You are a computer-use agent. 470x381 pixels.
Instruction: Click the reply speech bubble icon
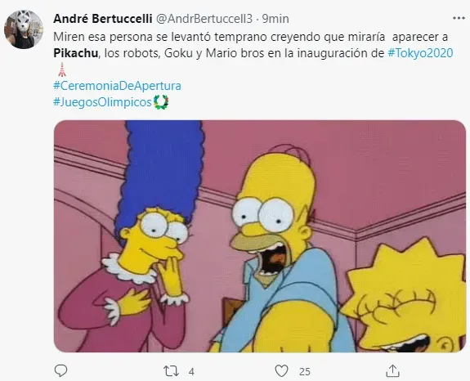tap(60, 371)
